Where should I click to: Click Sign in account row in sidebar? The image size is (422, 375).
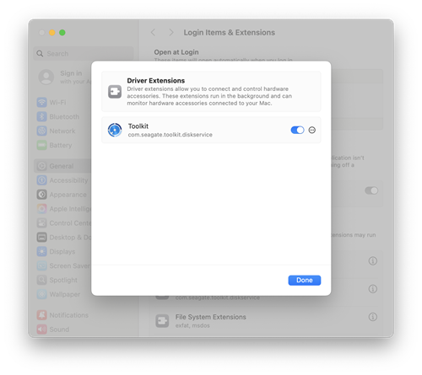tap(65, 78)
